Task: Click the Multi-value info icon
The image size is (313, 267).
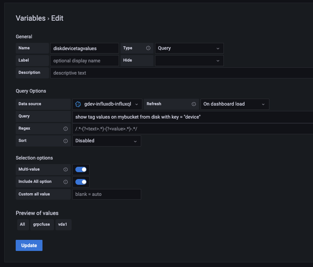Action: (65, 169)
